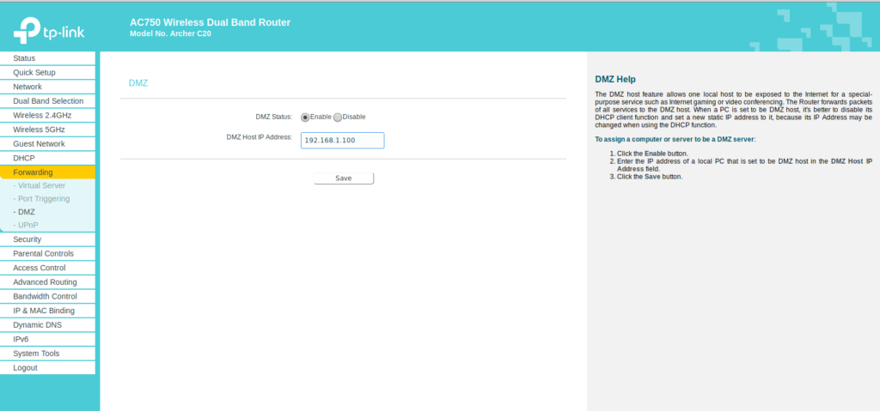
Task: Collapse the Forwarding menu section
Action: tap(33, 172)
